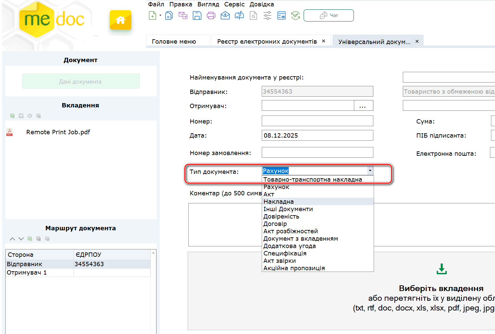Click the ellipsis button next to Отримувач

(363, 106)
